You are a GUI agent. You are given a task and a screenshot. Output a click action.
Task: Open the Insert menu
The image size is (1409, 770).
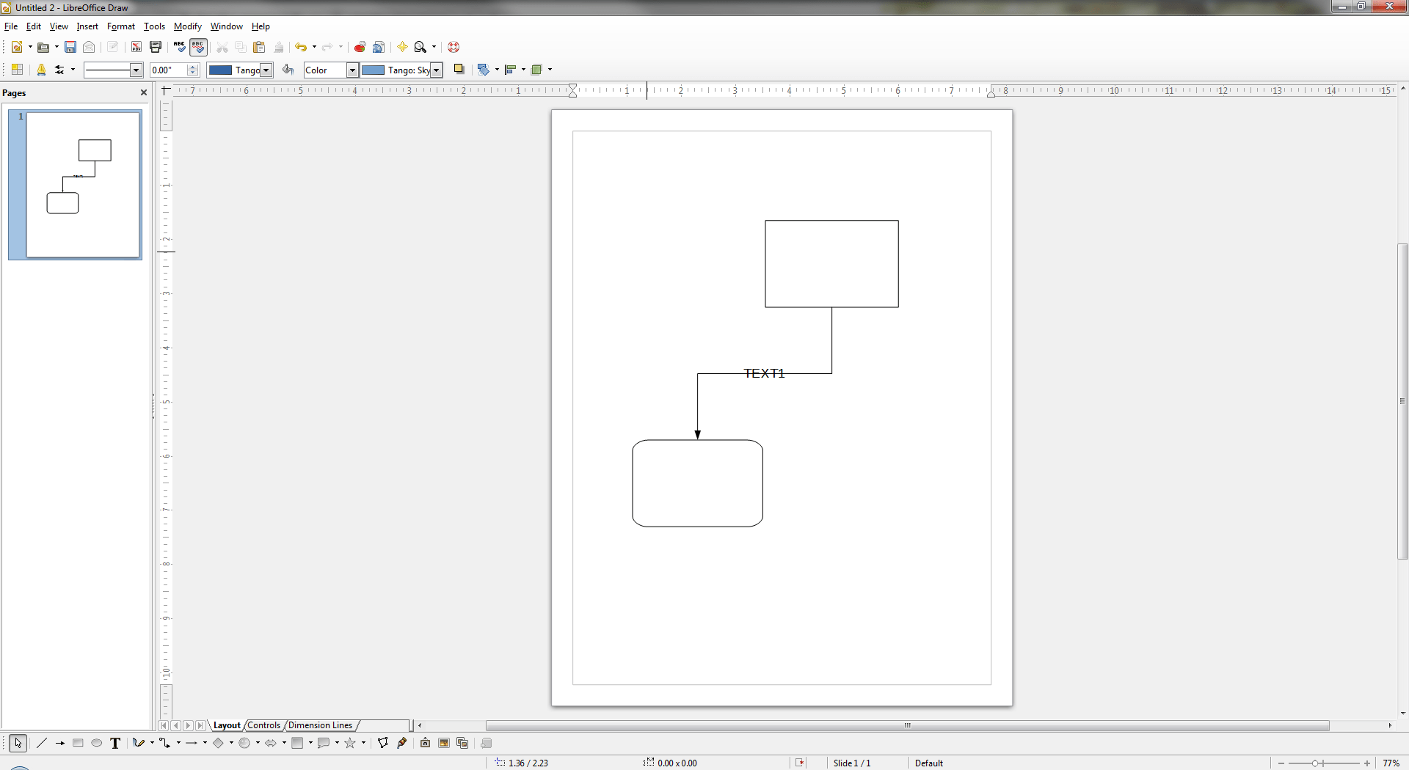tap(87, 26)
